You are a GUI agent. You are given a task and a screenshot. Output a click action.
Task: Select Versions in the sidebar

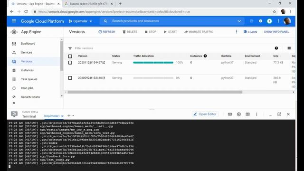click(x=27, y=61)
